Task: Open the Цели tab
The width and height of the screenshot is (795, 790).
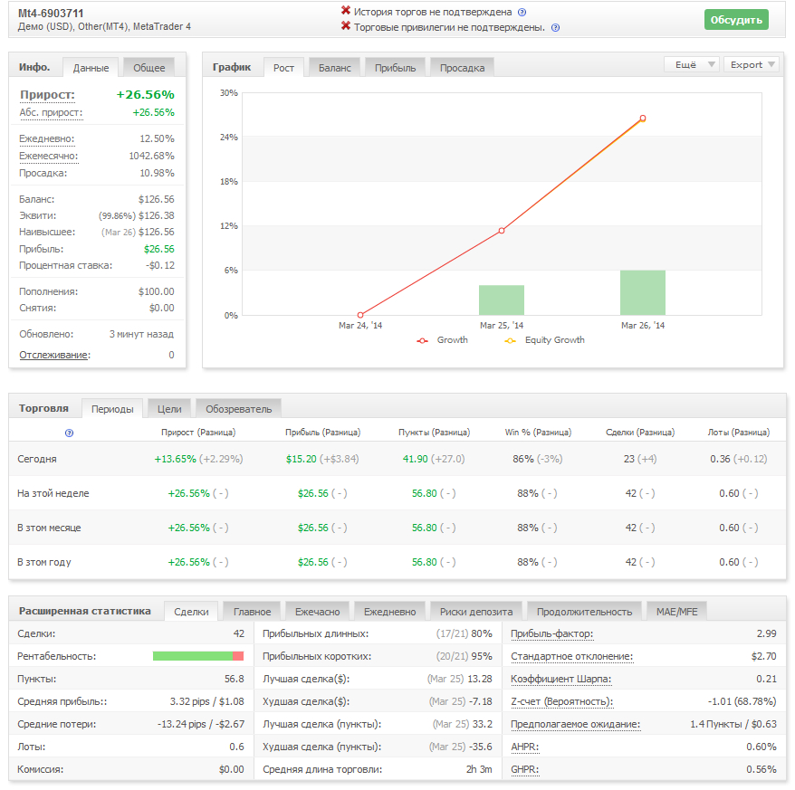Action: coord(169,408)
